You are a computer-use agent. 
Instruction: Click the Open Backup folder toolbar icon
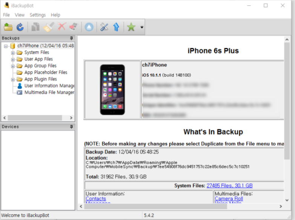point(8,27)
